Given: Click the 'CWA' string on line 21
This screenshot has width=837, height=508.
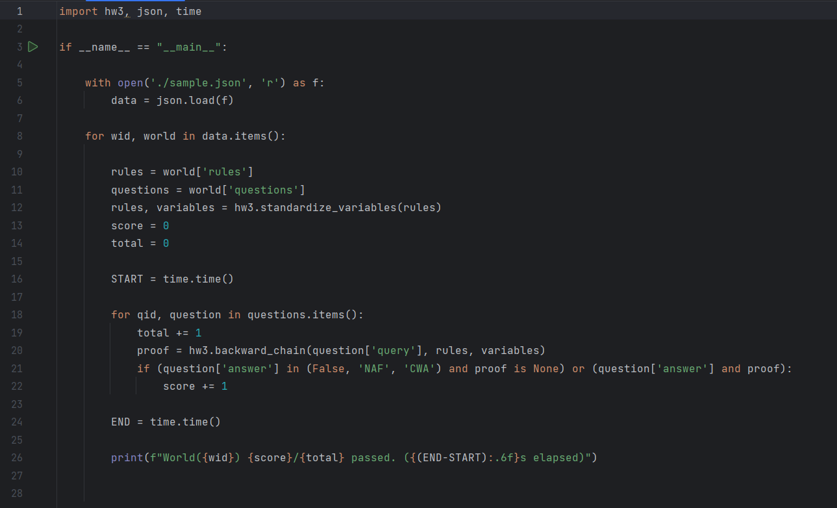Looking at the screenshot, I should click(x=420, y=368).
